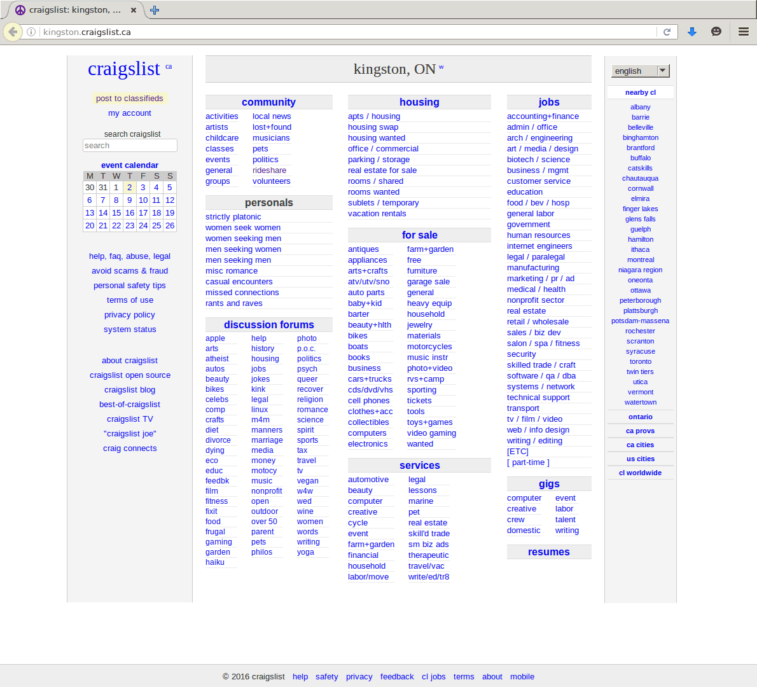This screenshot has height=687, width=757.
Task: Click the smiley face toolbar icon
Action: pyautogui.click(x=716, y=32)
